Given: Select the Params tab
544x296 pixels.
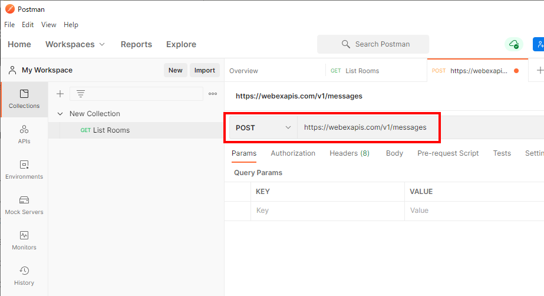Looking at the screenshot, I should [x=244, y=153].
